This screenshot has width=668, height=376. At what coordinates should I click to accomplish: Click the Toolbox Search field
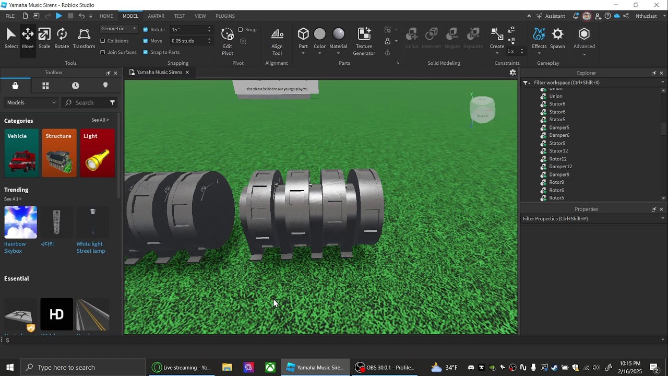point(89,102)
